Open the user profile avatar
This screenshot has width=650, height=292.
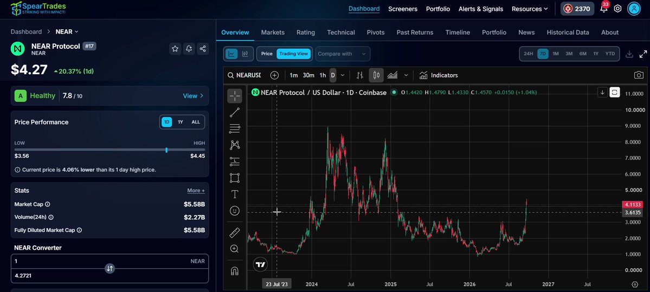[x=634, y=9]
